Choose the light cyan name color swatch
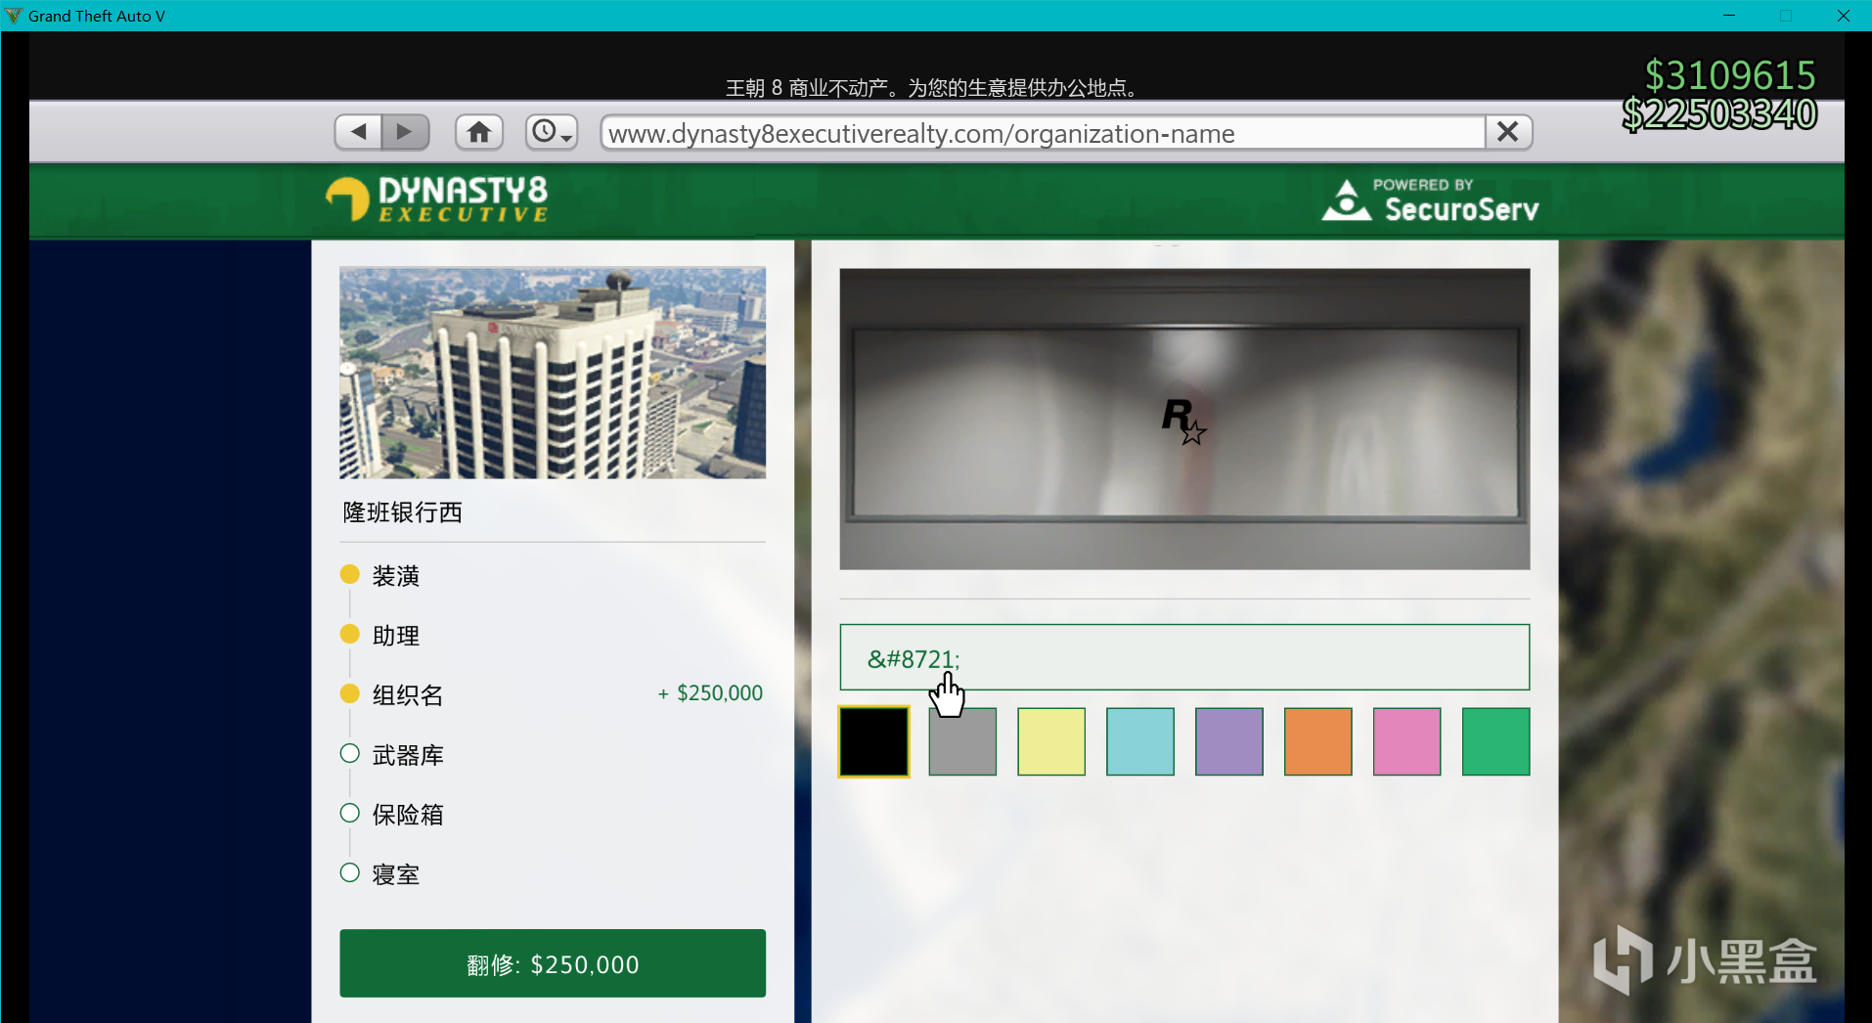Screen dimensions: 1872x1023 [1140, 741]
